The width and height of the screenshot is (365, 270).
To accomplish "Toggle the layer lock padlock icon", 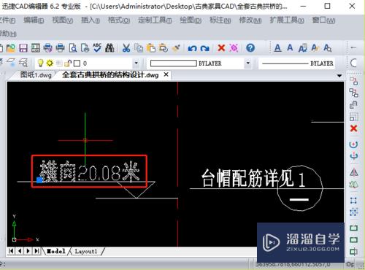I will click(x=68, y=63).
